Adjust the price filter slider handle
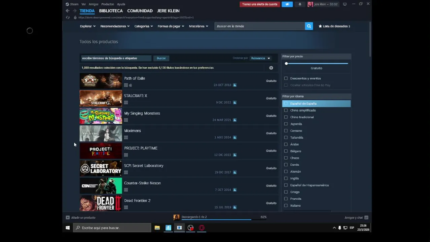Viewport: 430px width, 242px height. click(x=286, y=64)
